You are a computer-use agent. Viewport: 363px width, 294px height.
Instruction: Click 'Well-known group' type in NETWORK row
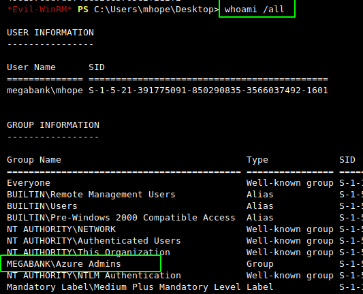coord(290,229)
